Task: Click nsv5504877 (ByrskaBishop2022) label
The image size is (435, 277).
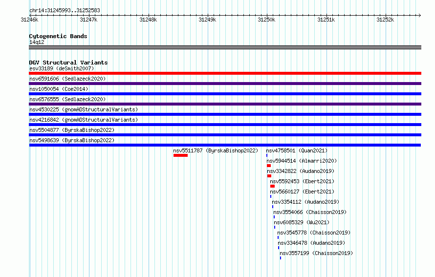Action: (72, 130)
